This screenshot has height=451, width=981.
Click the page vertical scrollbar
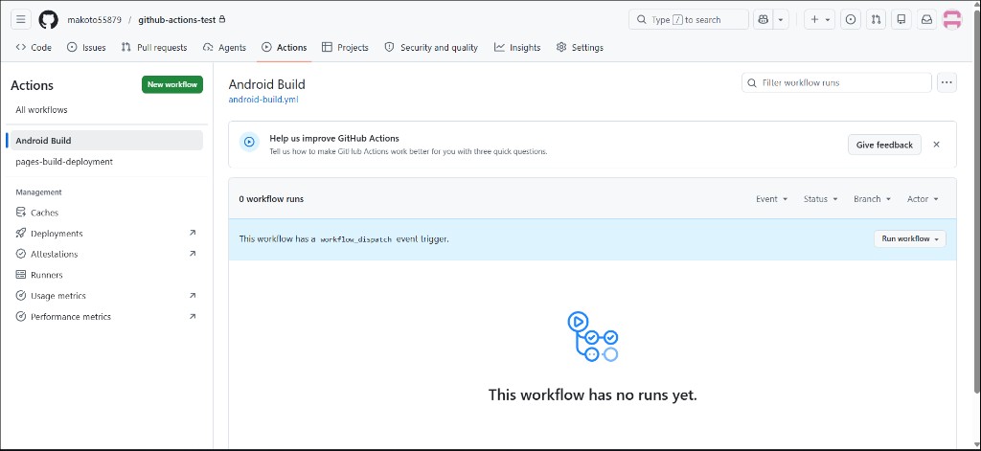pyautogui.click(x=976, y=200)
